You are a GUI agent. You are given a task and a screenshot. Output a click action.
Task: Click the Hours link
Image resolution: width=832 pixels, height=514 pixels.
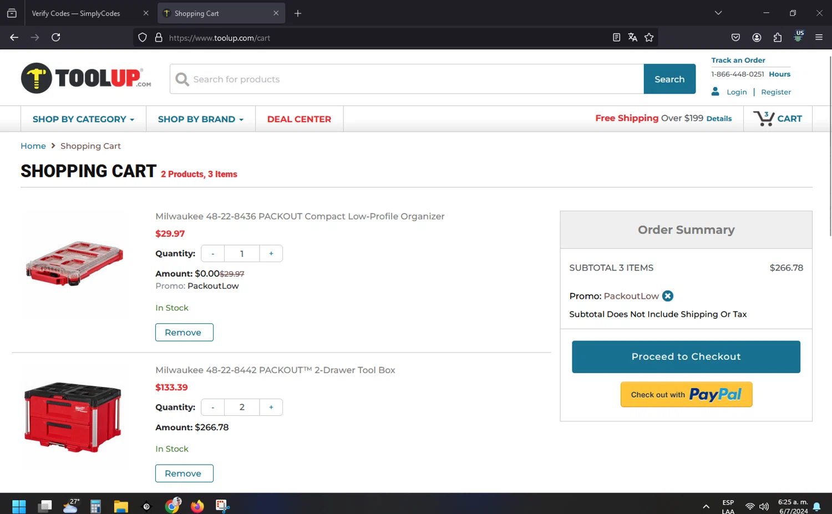(779, 74)
